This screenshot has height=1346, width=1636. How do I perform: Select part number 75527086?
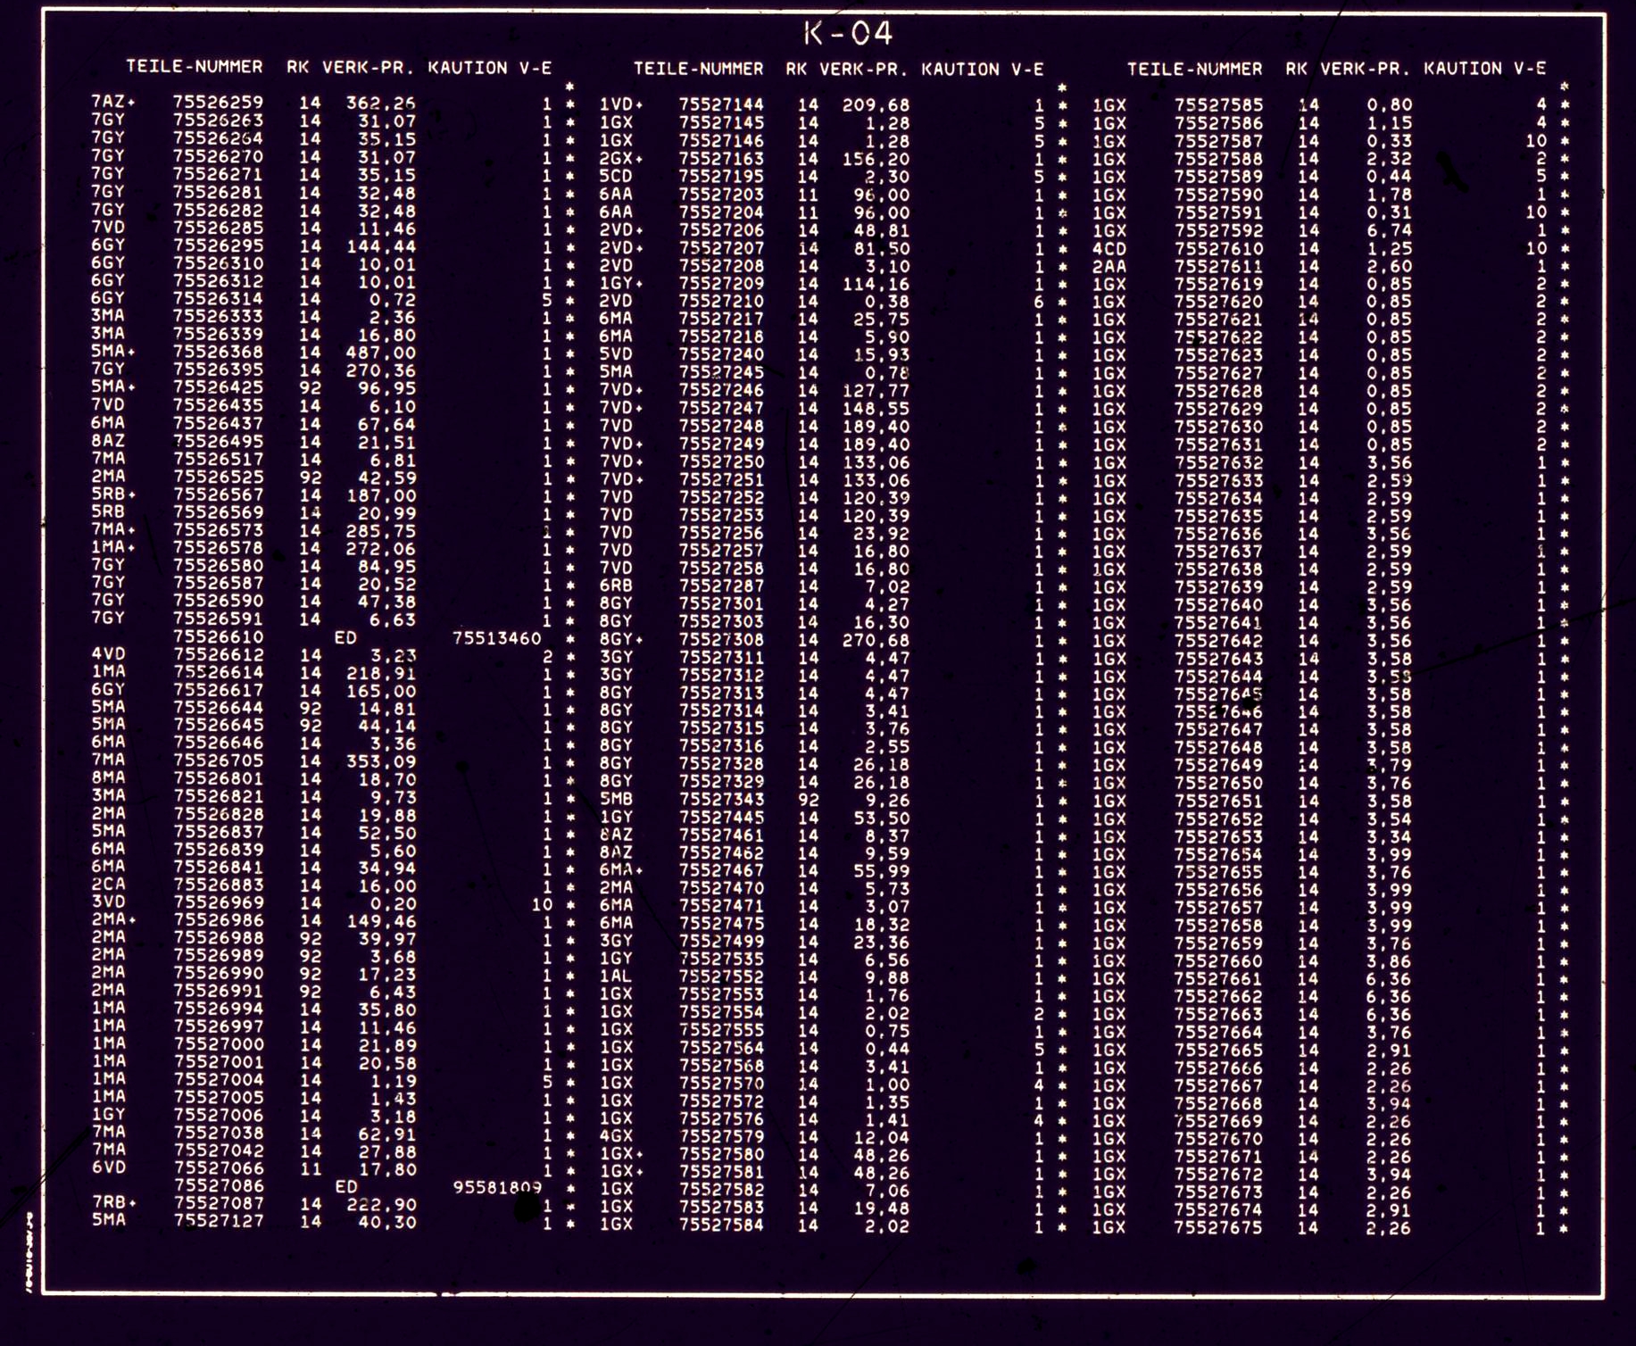219,1186
